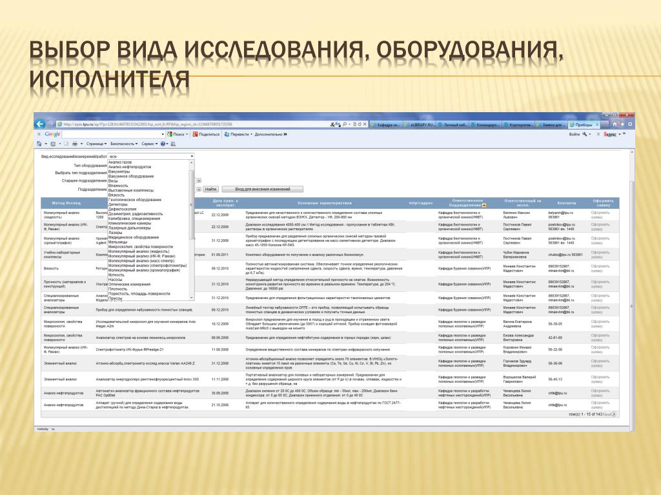
Task: Click the page vertical scrollbar
Action: pyautogui.click(x=631, y=291)
